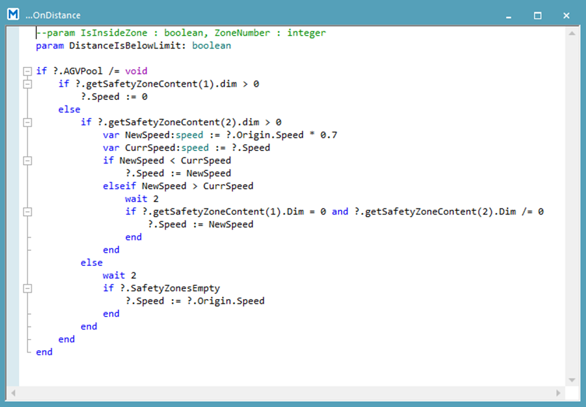The width and height of the screenshot is (586, 407).
Task: Minimize the OnDistance method window
Action: tap(509, 15)
